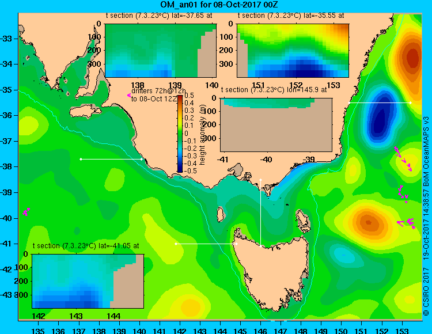
Task: Open the lat=-41.05 temperature section plot
Action: tap(88, 281)
